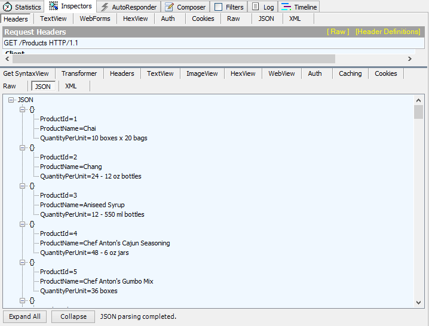Click the Inspectors tab icon
Screen dimensions: 429x326
point(54,7)
